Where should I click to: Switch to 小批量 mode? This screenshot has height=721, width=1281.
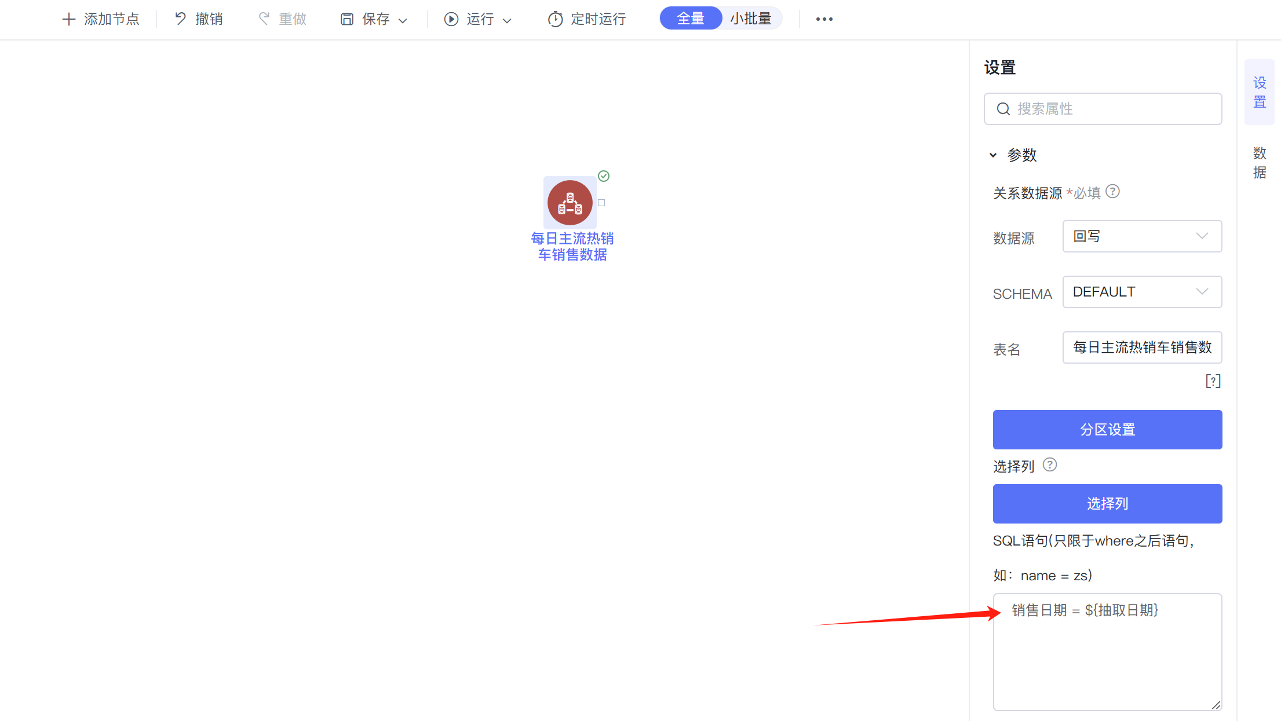pos(751,19)
